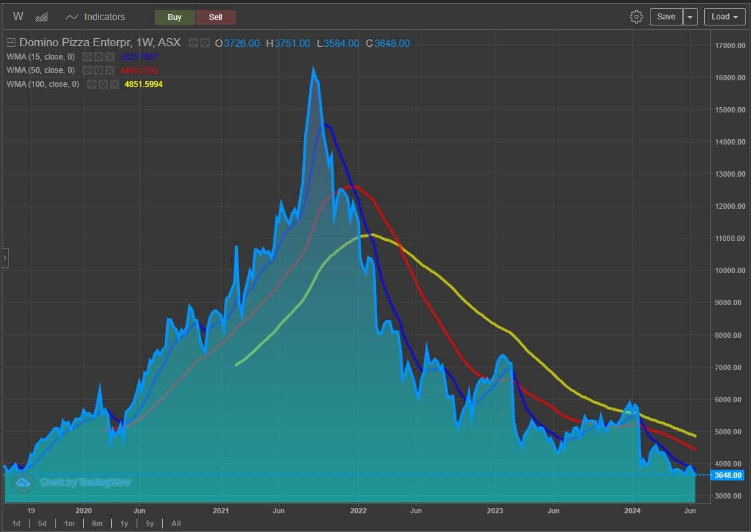Select the 6m time range
Screen dimensions: 751x532
click(x=97, y=523)
